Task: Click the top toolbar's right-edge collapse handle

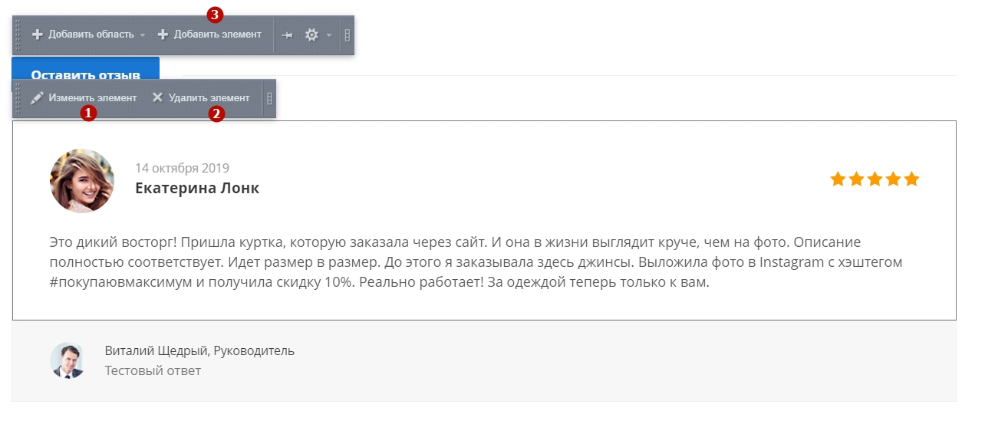Action: (348, 35)
